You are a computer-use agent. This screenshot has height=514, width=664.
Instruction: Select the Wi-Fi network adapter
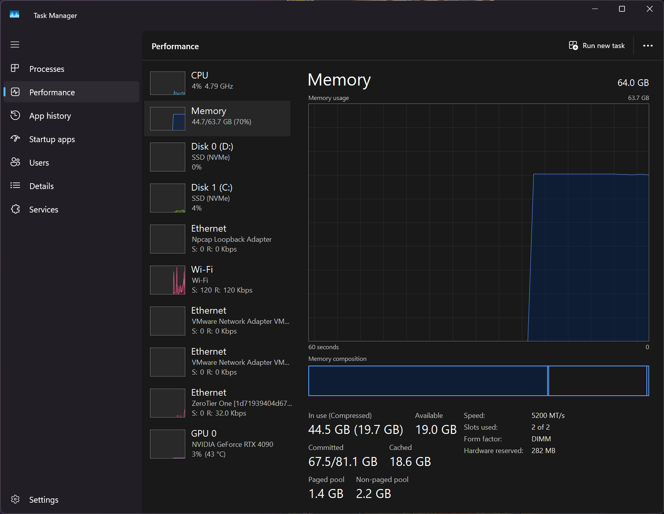pos(217,280)
